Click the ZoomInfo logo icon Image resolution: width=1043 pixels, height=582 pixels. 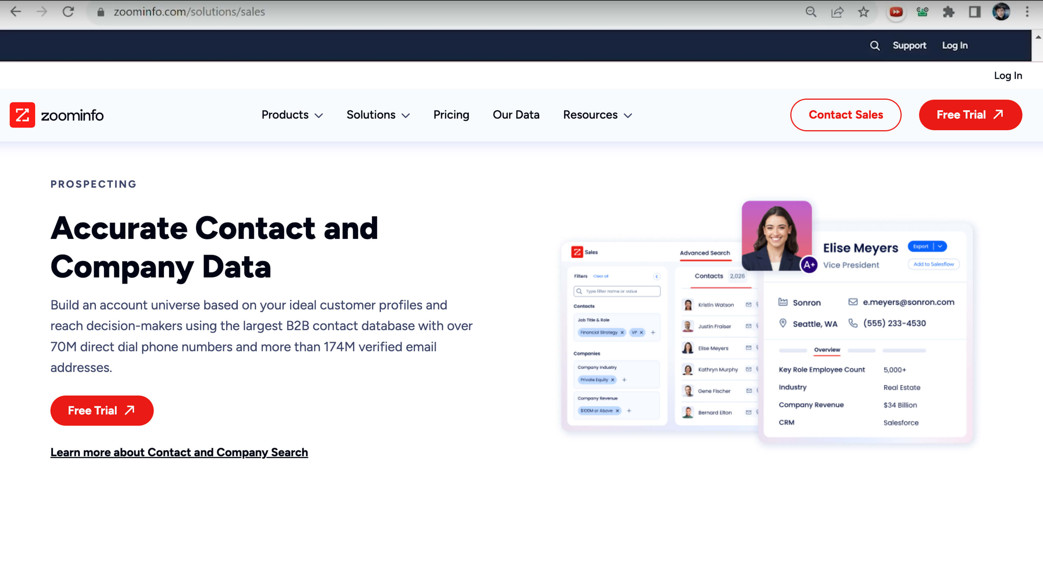(22, 115)
